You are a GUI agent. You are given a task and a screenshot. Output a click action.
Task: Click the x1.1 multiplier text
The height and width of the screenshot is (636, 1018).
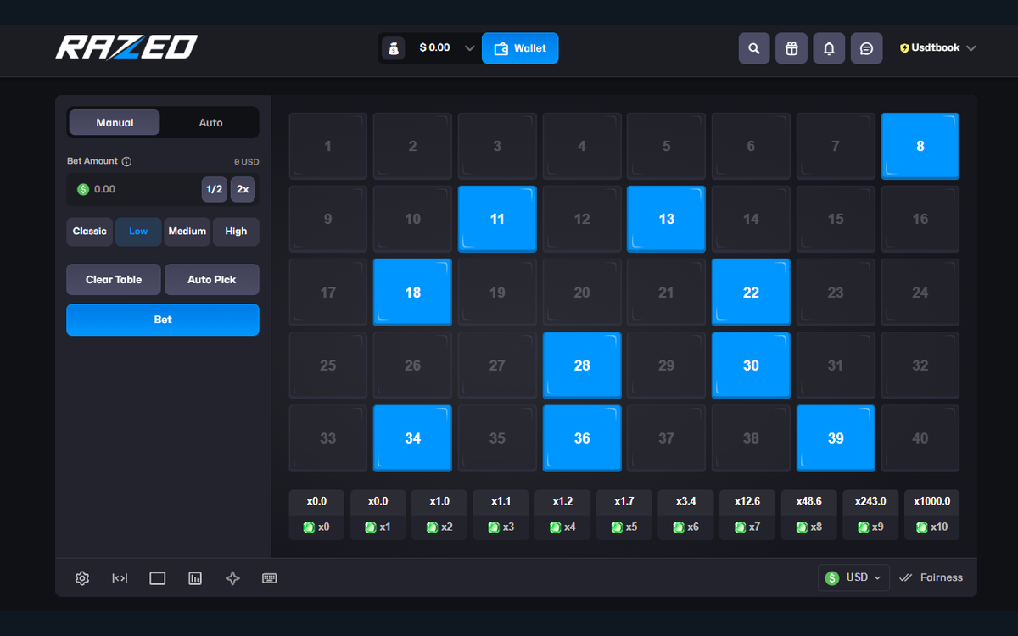pos(501,501)
